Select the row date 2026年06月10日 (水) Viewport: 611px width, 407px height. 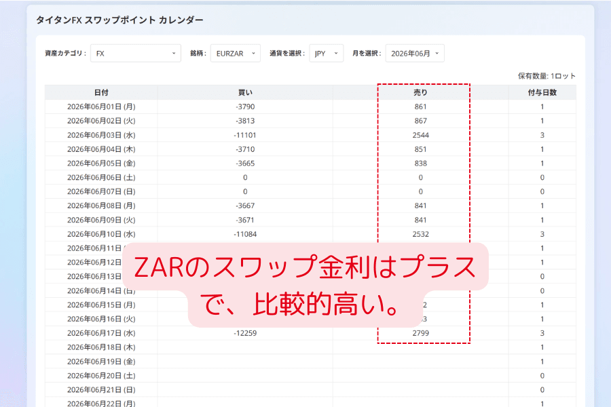point(101,234)
